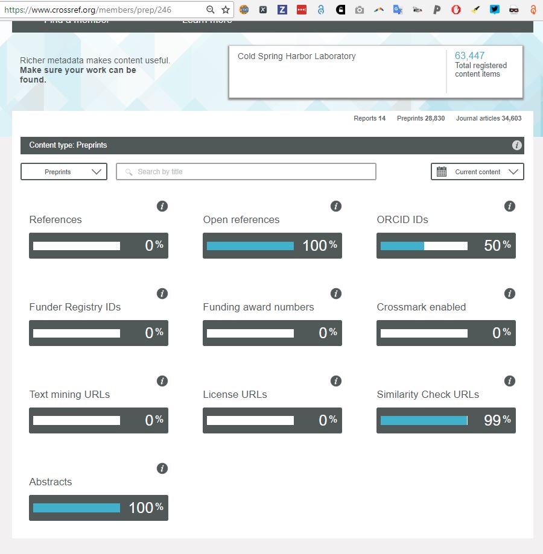Click the incognito mask extension icon
543x554 pixels.
click(513, 10)
